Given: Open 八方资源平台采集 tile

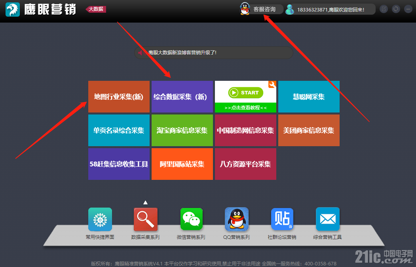Looking at the screenshot, I should pyautogui.click(x=246, y=164).
